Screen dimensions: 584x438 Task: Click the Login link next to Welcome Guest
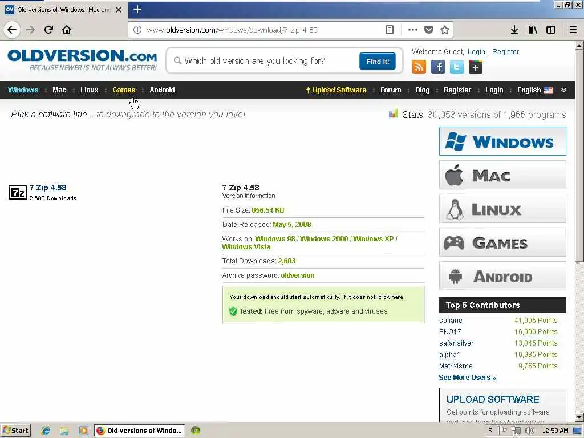(476, 52)
